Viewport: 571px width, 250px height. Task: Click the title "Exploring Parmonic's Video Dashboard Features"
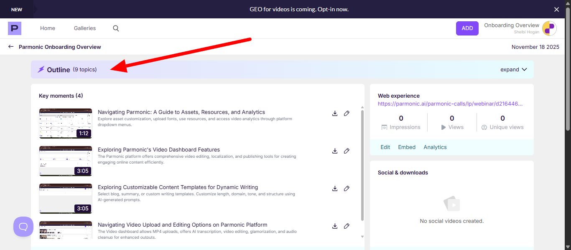[x=159, y=149]
